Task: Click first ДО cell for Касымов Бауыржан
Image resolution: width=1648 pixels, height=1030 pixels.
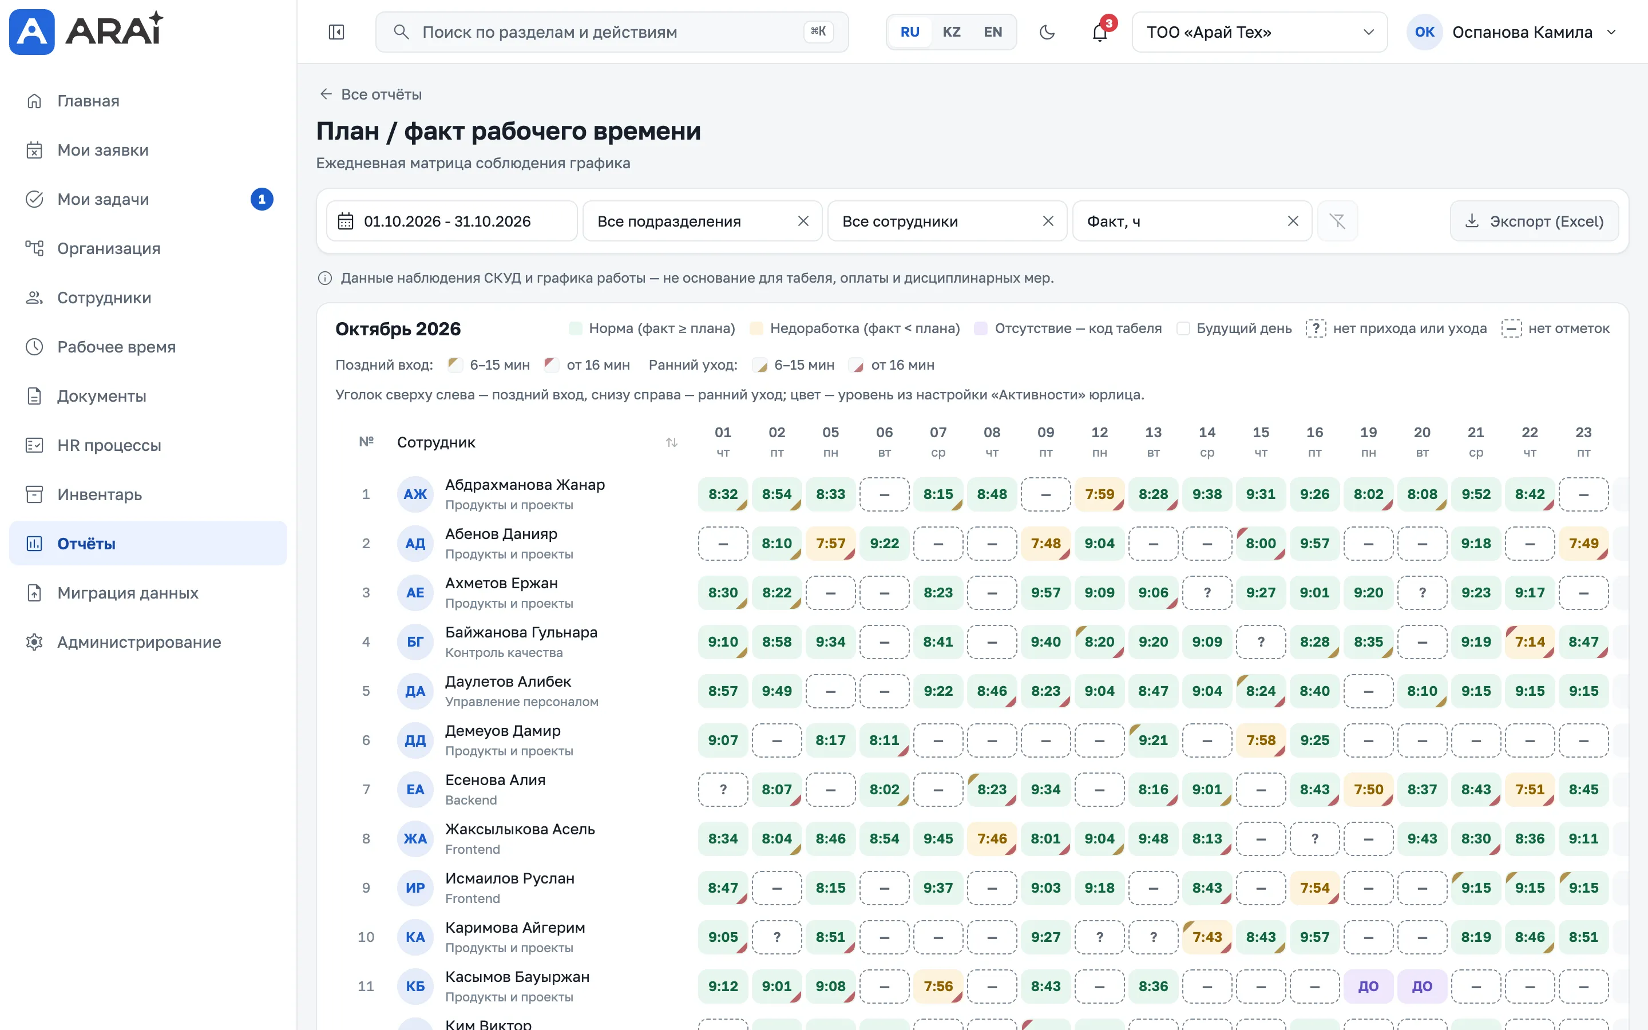Action: pos(1368,987)
